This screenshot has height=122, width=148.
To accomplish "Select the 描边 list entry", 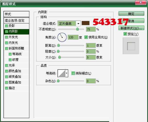I will pos(16,88).
